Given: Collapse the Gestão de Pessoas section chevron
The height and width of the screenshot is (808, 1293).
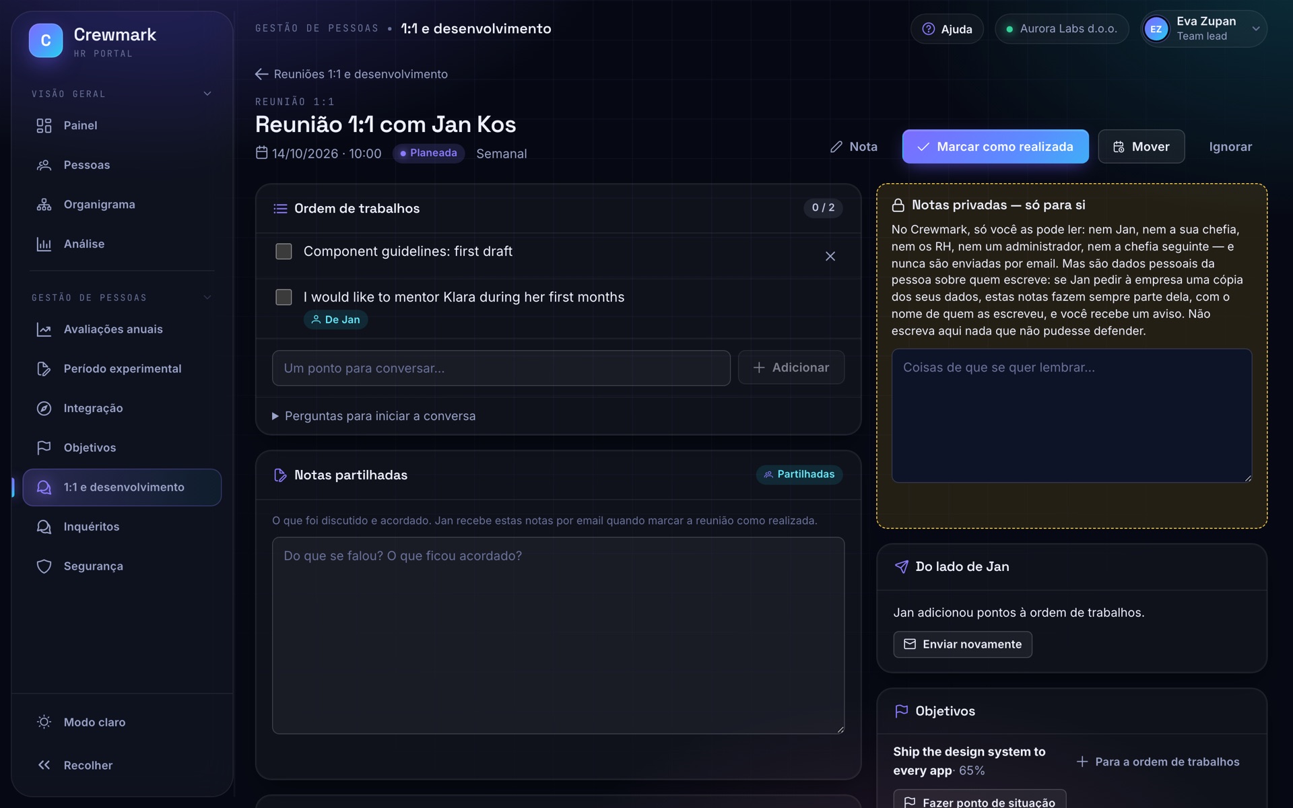Looking at the screenshot, I should (207, 297).
